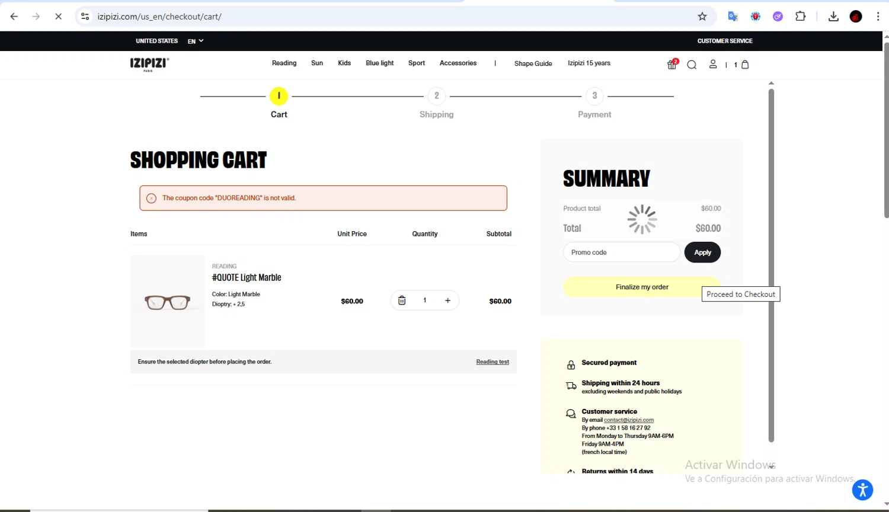
Task: Open the Chrome three-dot menu
Action: pos(878,17)
